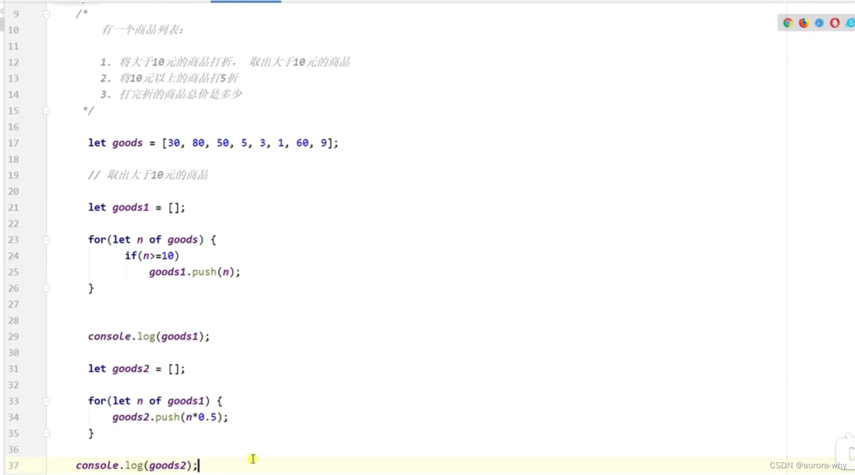Click the fold end marker at line 35

[47, 433]
